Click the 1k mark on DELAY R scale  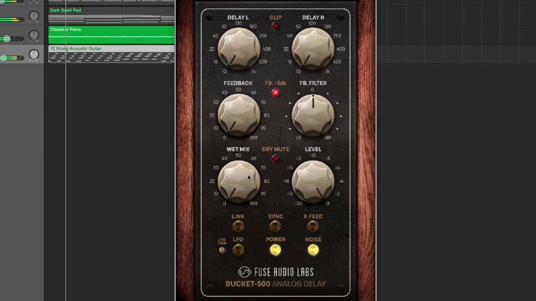coord(327,71)
